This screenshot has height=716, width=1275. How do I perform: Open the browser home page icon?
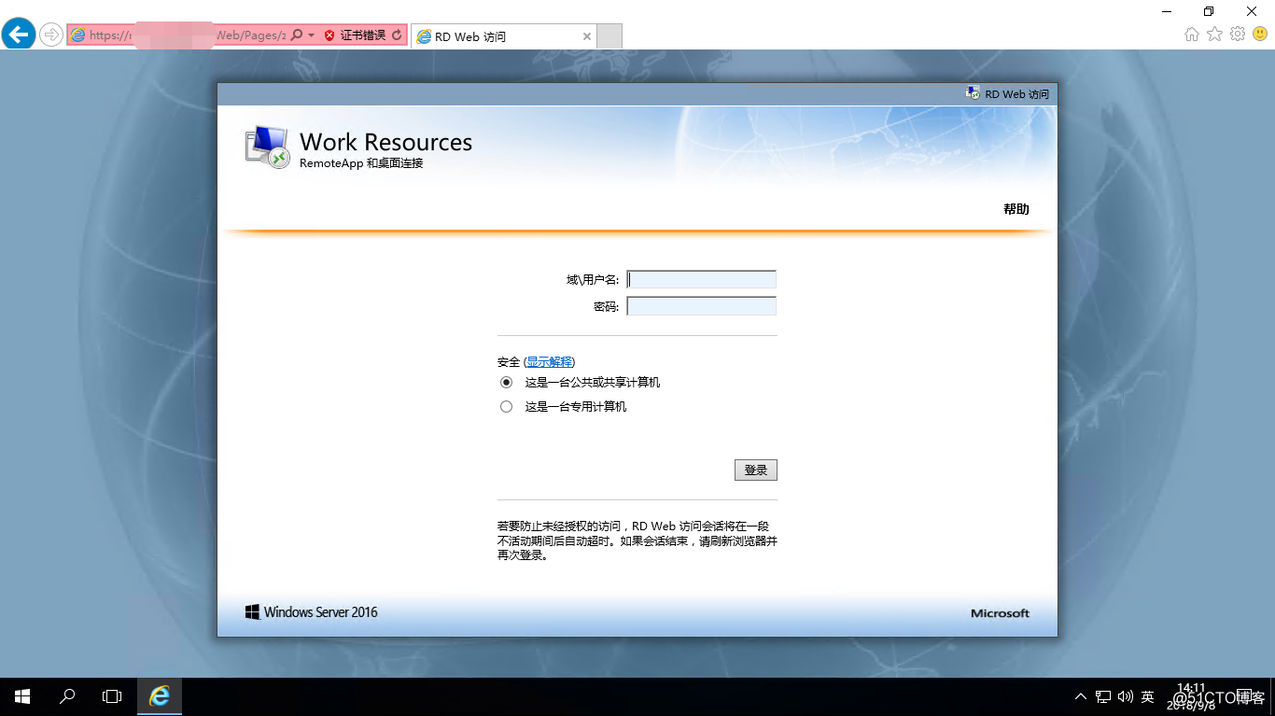(1192, 35)
